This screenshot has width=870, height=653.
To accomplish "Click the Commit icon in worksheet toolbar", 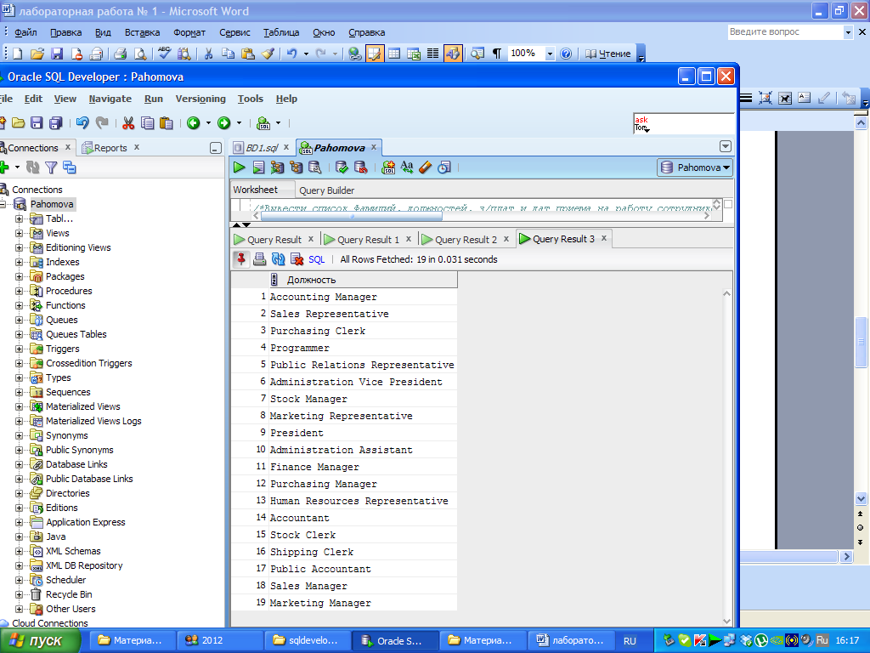I will point(342,168).
